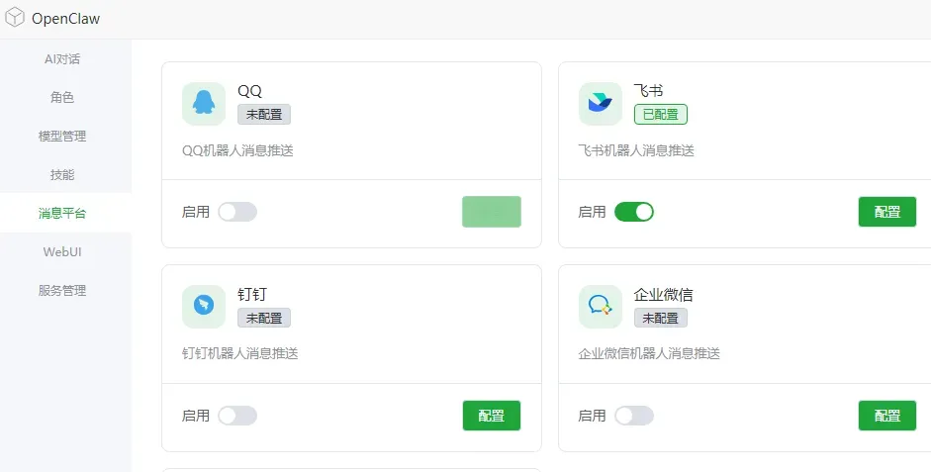
Task: Click the faded green QQ configure button
Action: click(492, 212)
